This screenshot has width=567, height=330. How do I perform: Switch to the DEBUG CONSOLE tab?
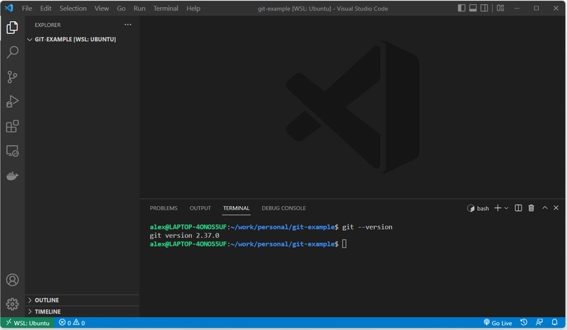tap(283, 208)
